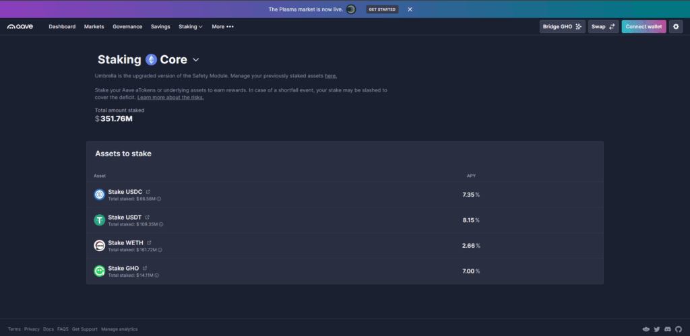Open the settings gear icon
The image size is (690, 336).
[676, 26]
